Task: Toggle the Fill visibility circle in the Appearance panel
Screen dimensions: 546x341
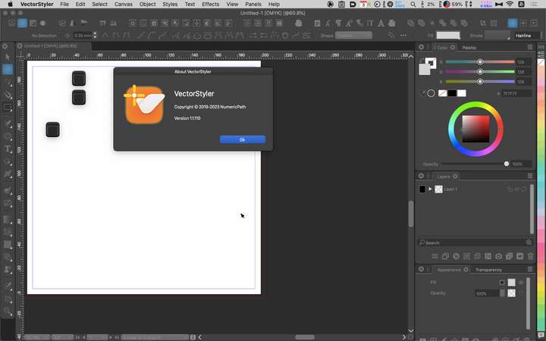Action: pos(521,283)
